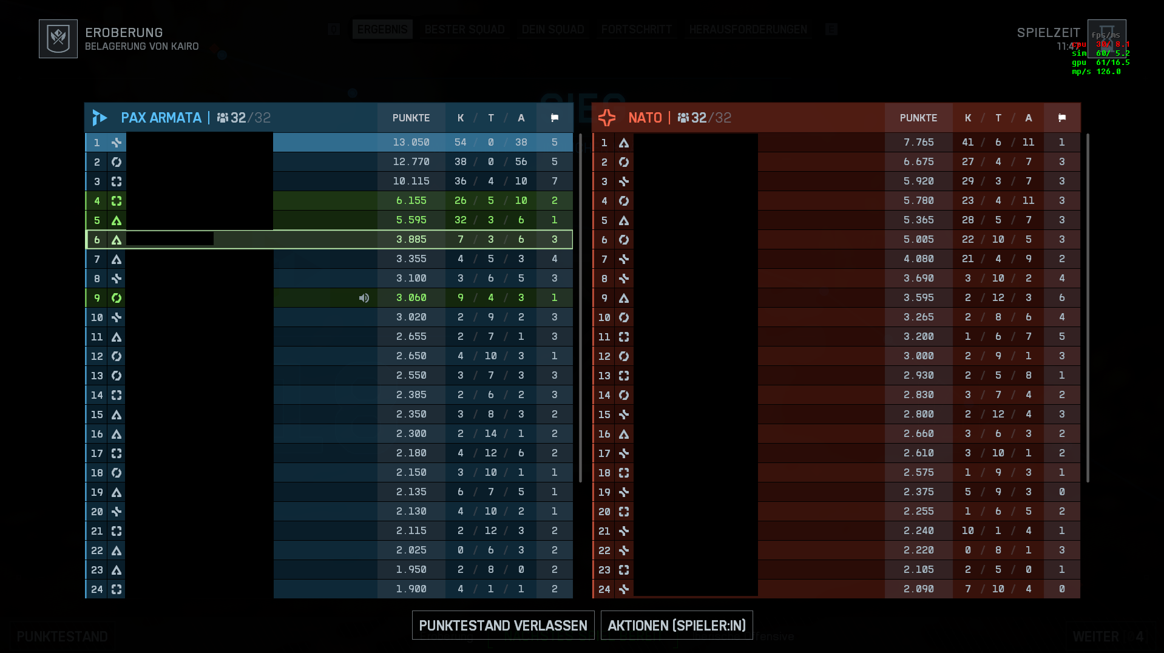Switch to the ERGEBNIS tab
The image size is (1164, 653).
(x=382, y=29)
